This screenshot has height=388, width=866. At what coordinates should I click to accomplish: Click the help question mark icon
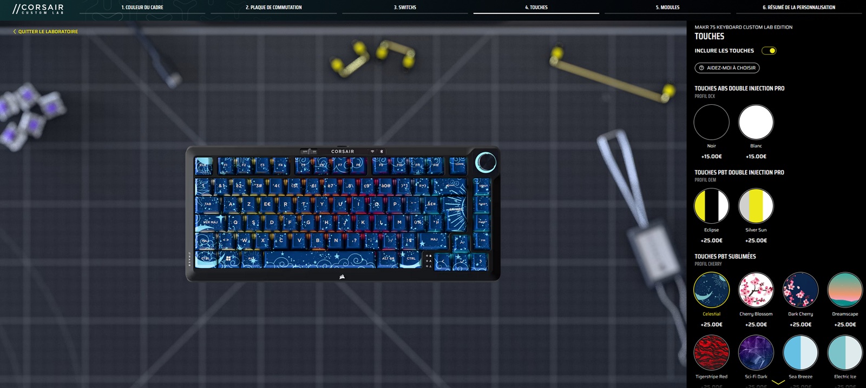[701, 68]
